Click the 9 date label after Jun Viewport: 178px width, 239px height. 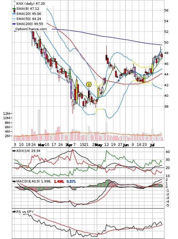coord(133,145)
